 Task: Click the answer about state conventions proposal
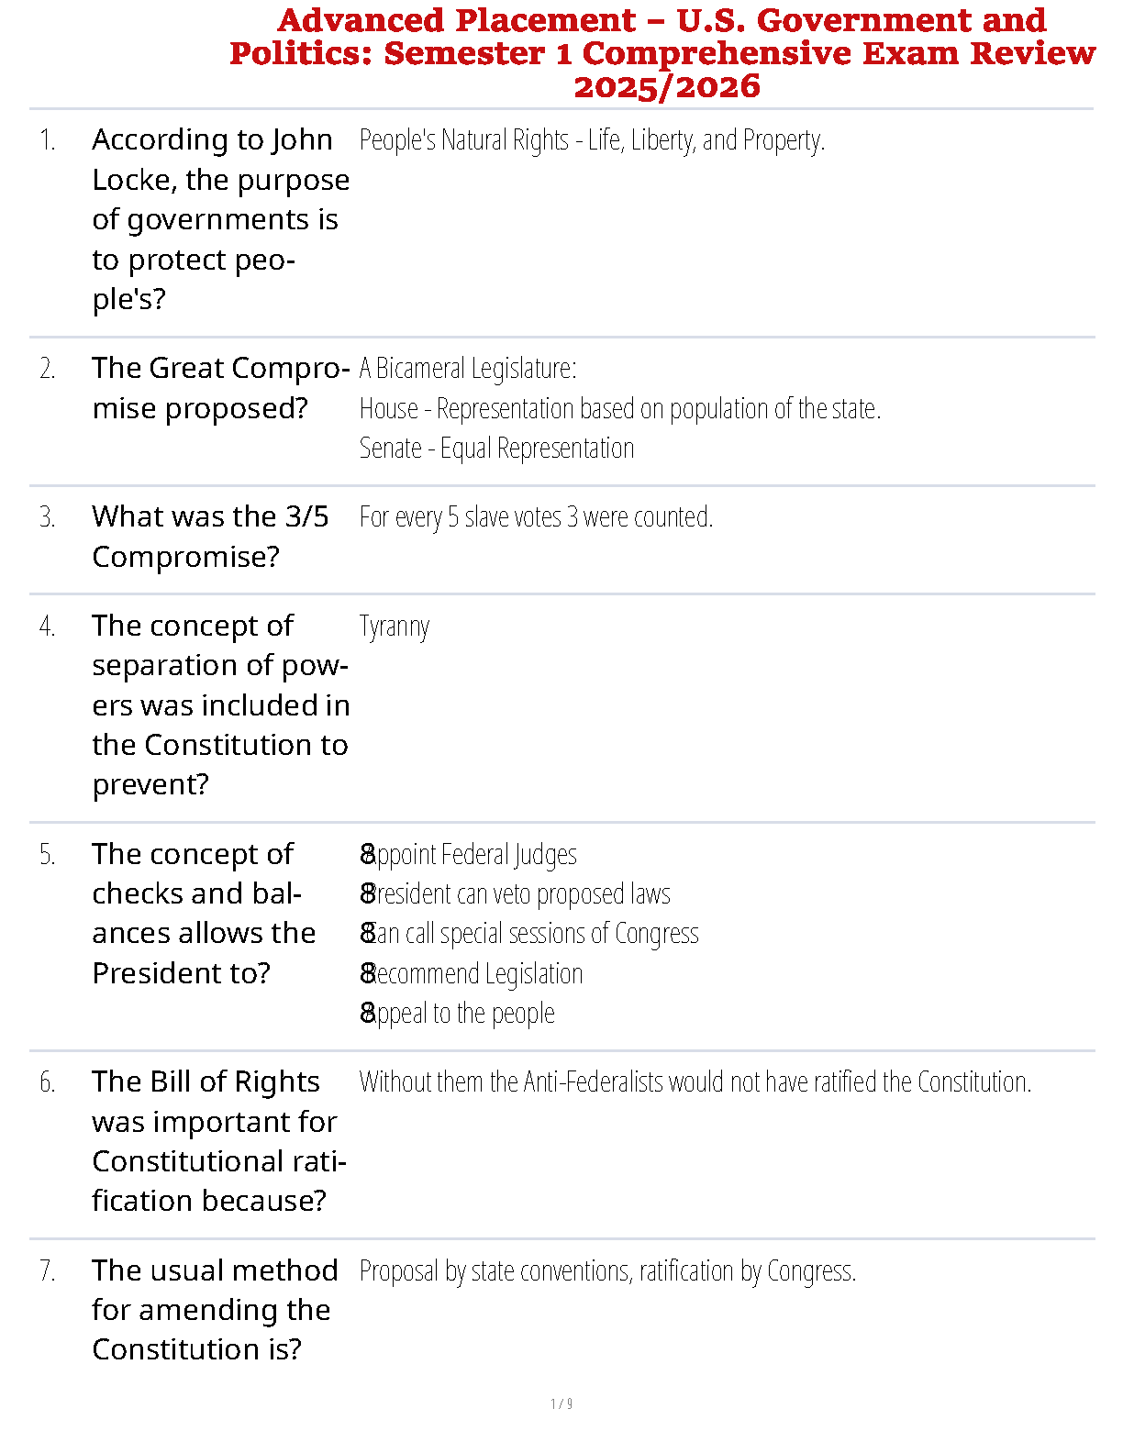click(607, 1271)
